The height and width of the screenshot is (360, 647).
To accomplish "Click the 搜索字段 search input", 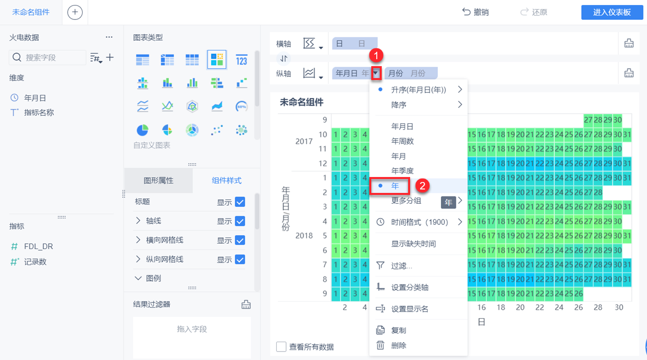I will (48, 58).
